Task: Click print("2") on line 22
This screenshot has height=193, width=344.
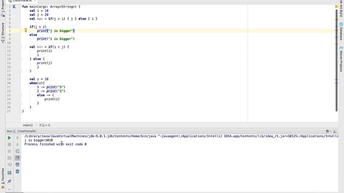Action: (x=56, y=91)
